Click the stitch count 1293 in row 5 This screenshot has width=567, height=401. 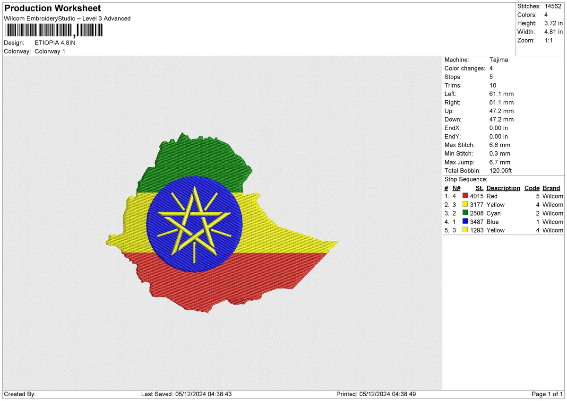pyautogui.click(x=477, y=230)
